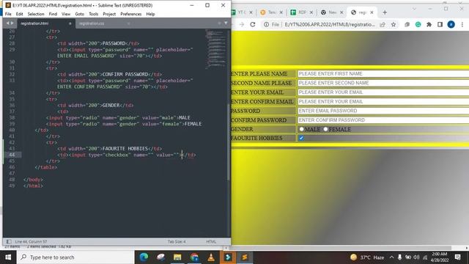Screen dimensions: 469x264
Task: Click the code minimap in Sublime Text
Action: point(216,49)
